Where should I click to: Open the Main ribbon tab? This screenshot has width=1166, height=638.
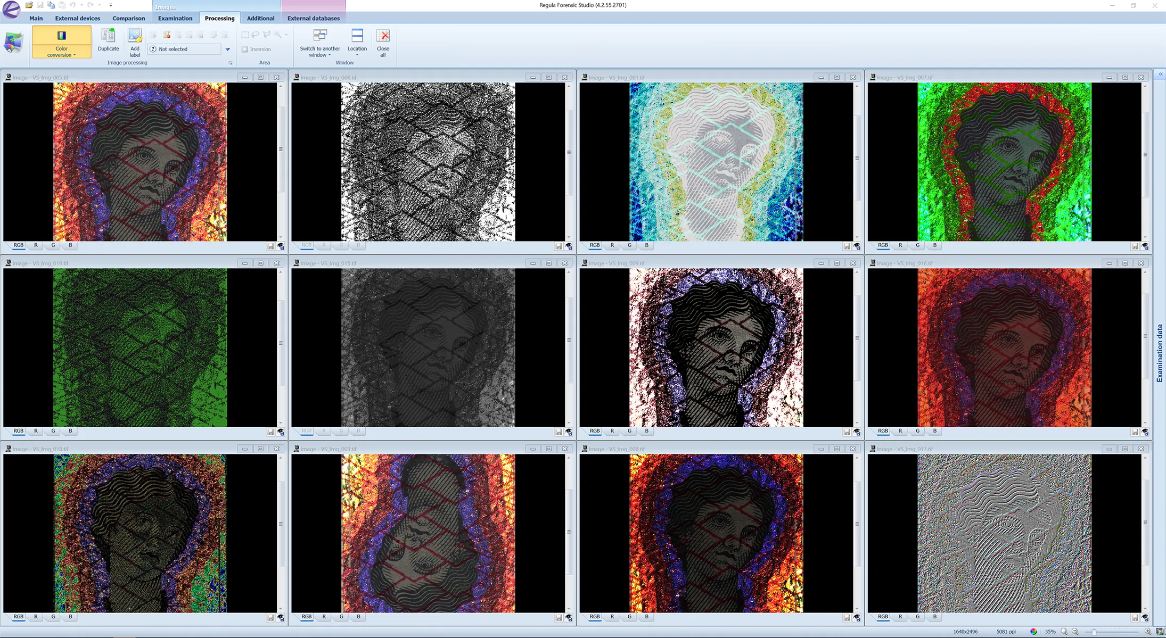36,18
